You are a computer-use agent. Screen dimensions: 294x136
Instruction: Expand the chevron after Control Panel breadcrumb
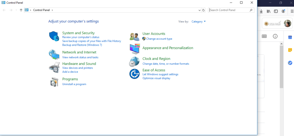point(52,10)
